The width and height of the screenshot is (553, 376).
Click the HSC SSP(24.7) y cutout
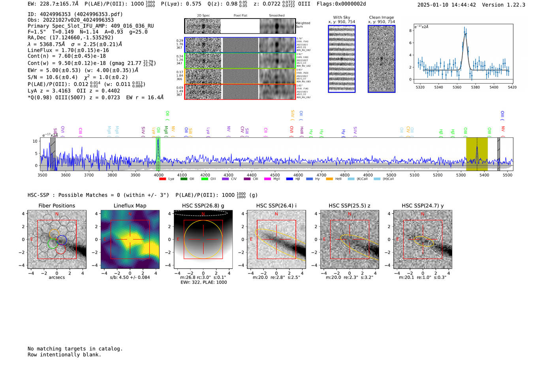[423, 239]
